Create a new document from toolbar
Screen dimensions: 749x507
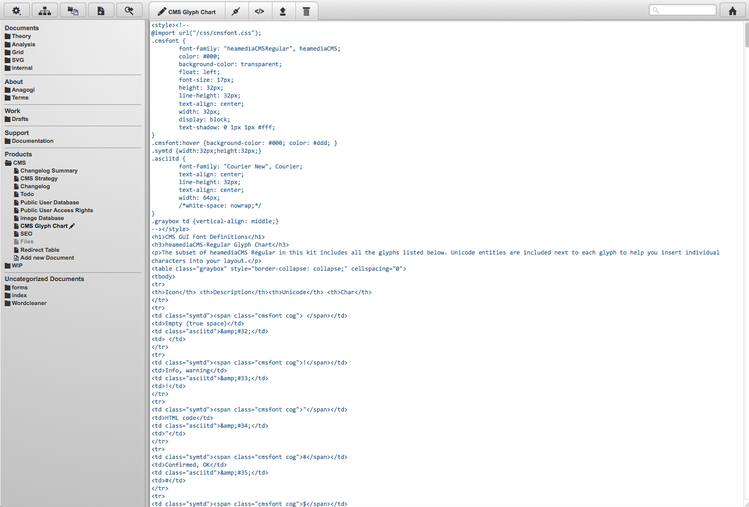(x=101, y=10)
